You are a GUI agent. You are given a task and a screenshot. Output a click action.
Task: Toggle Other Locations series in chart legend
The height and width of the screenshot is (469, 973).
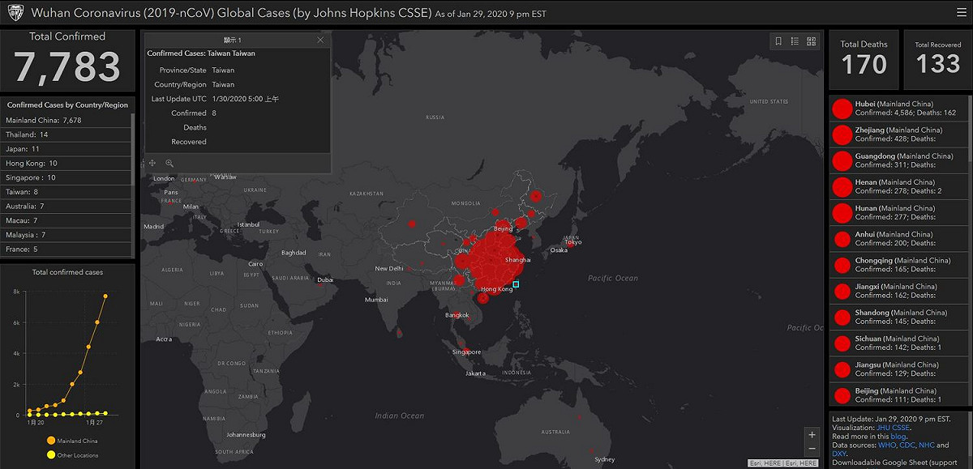[71, 455]
